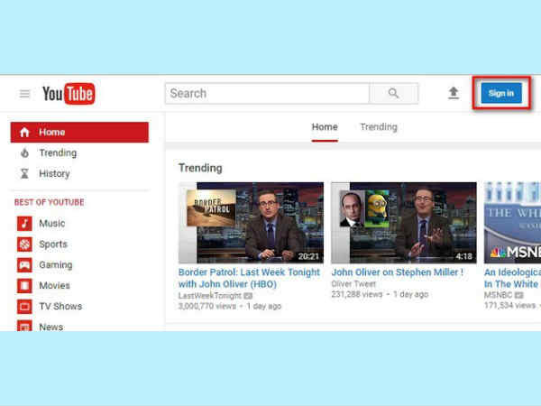Screen dimensions: 541x406
Task: Click the magnifier search button
Action: tap(394, 93)
